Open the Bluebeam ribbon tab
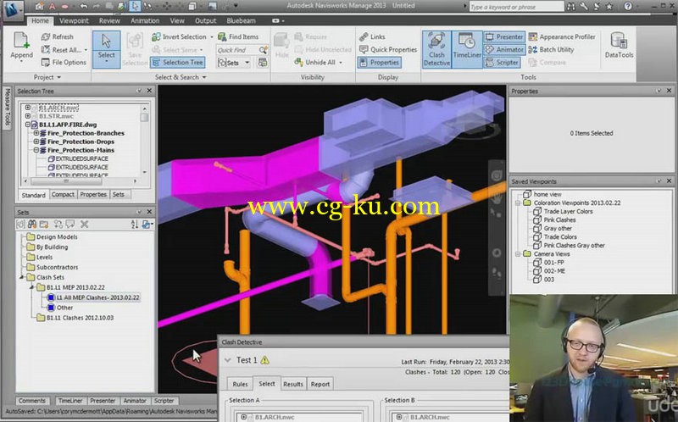Screen dimensions: 678x422 coord(241,20)
